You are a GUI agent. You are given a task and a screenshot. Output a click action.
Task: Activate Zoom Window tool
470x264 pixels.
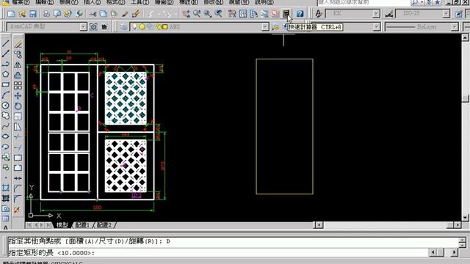point(207,13)
